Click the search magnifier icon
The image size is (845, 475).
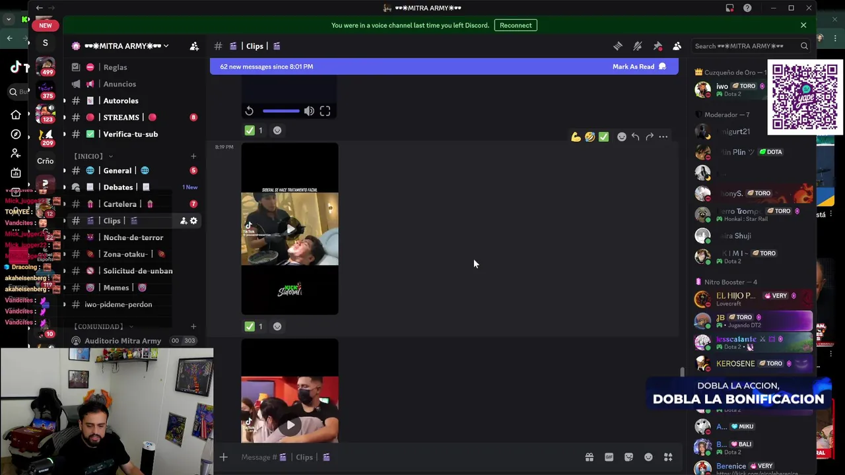(x=804, y=46)
